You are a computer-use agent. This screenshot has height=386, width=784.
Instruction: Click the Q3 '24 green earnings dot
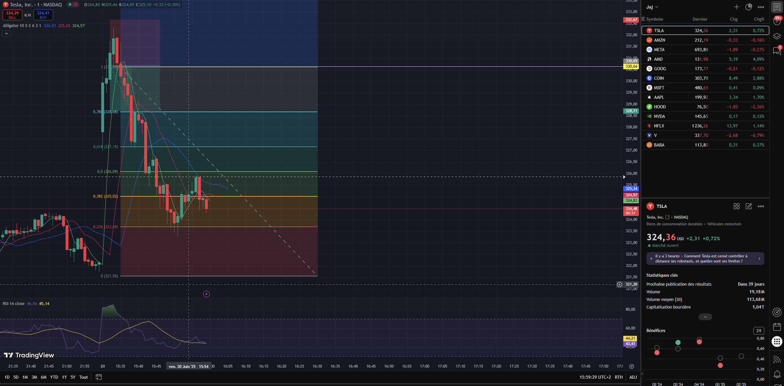tap(678, 342)
